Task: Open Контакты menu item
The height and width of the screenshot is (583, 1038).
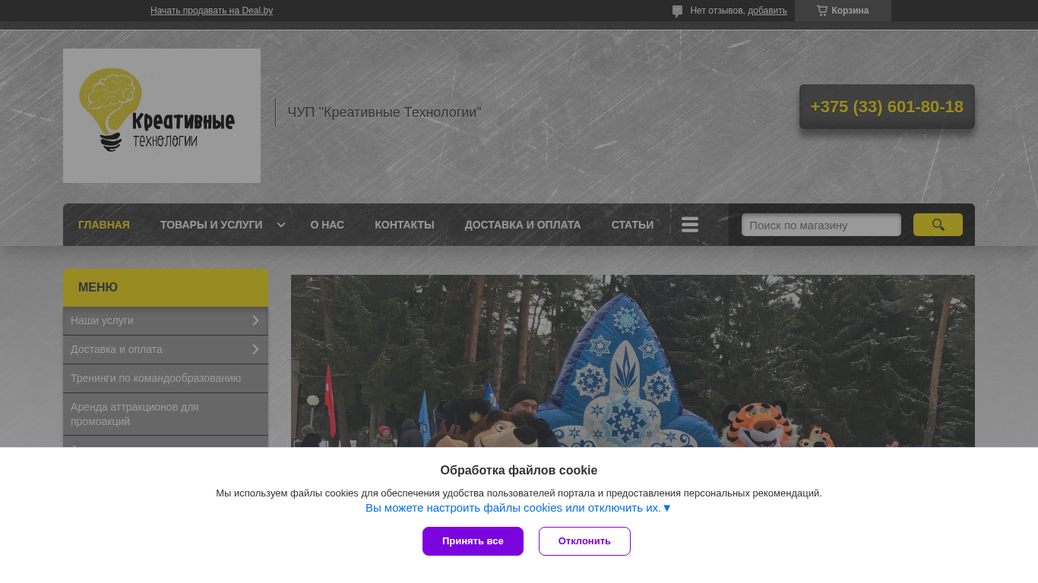Action: coord(404,225)
